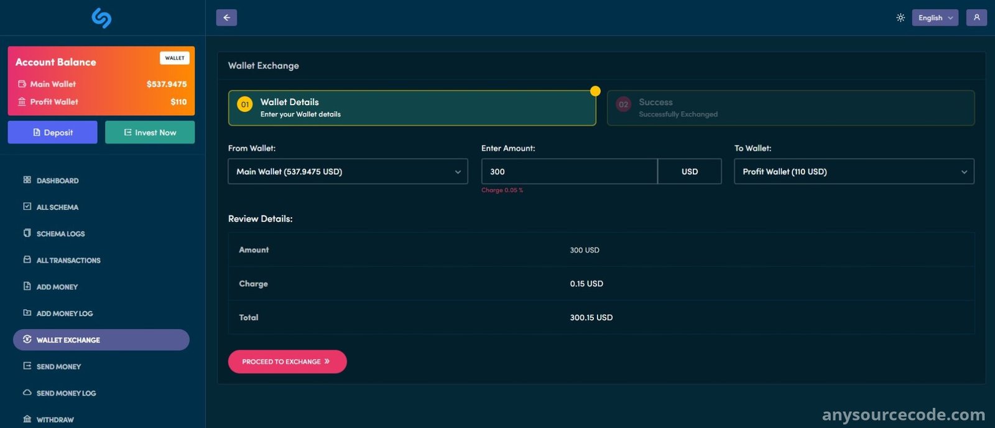
Task: Click the Send Money sidebar icon
Action: 27,366
